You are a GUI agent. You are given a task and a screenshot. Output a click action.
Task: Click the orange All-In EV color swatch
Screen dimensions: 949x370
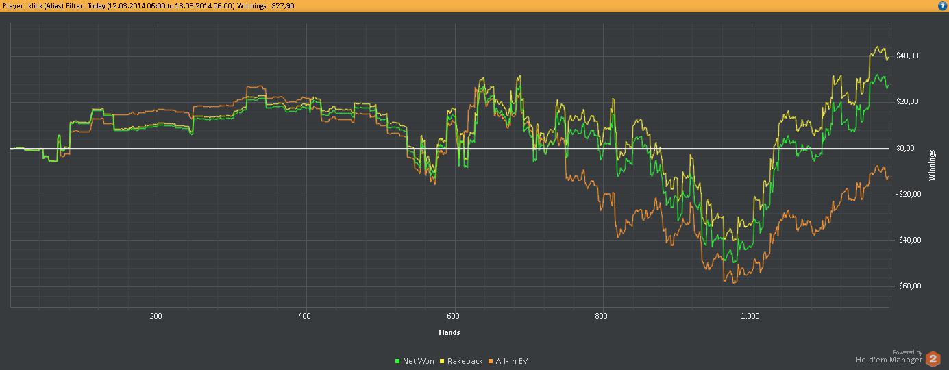click(491, 361)
